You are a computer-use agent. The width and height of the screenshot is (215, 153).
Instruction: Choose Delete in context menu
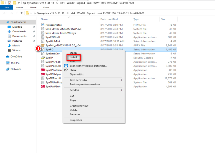coord(74,110)
